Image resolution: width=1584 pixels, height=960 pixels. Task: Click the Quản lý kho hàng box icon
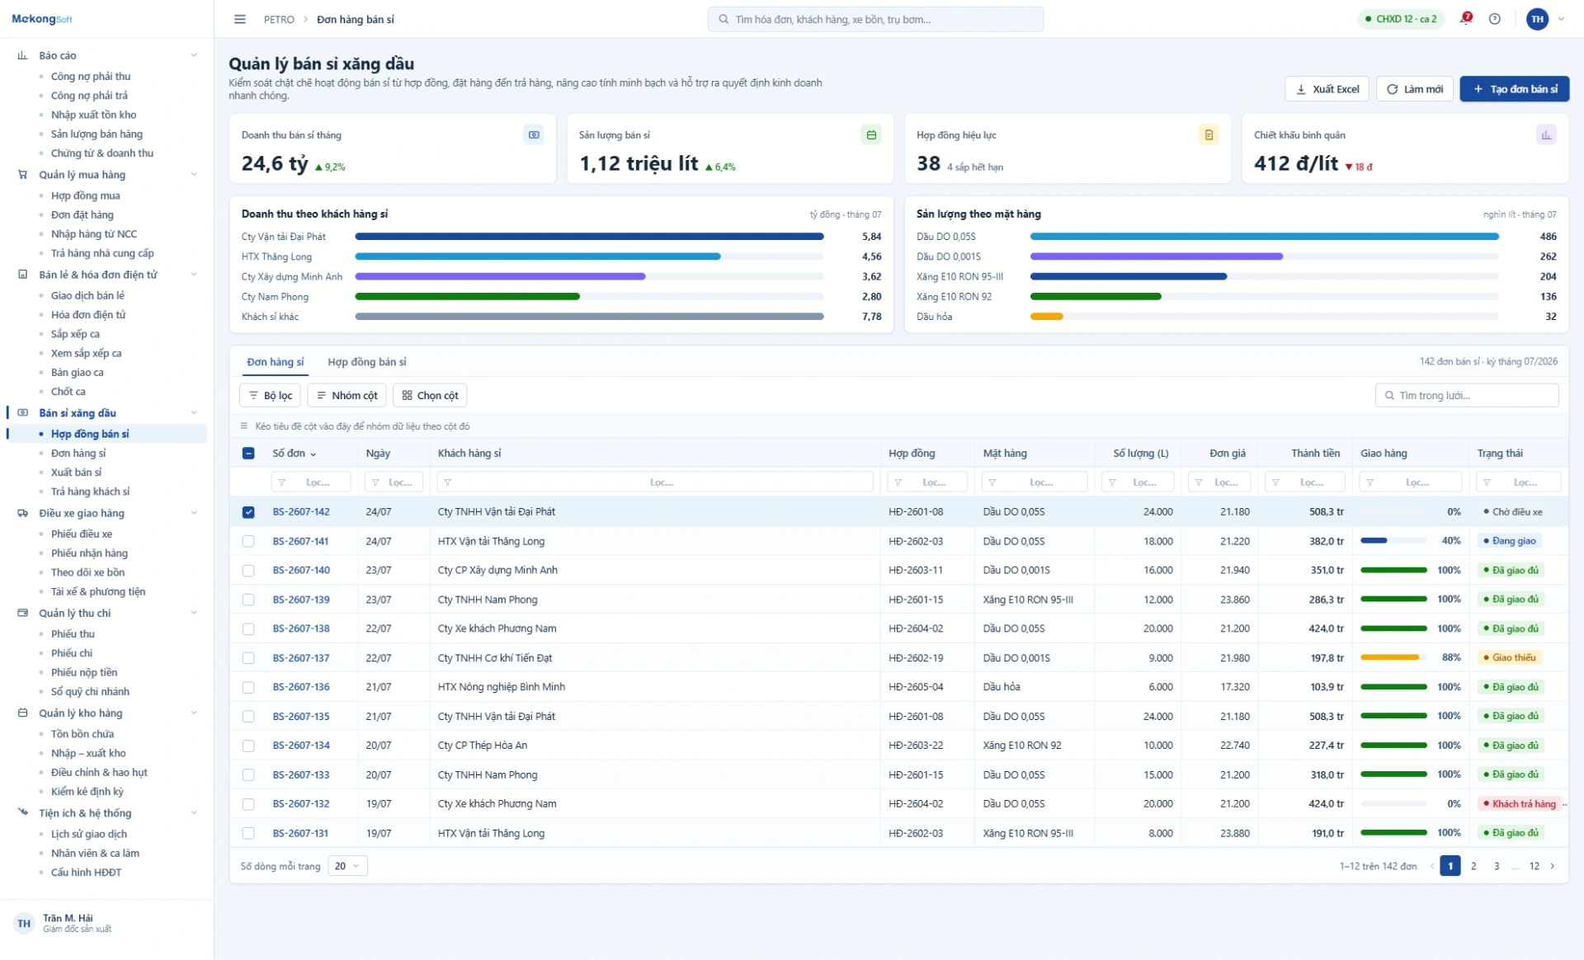pyautogui.click(x=22, y=713)
